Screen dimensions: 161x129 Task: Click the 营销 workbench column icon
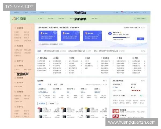(x=54, y=58)
